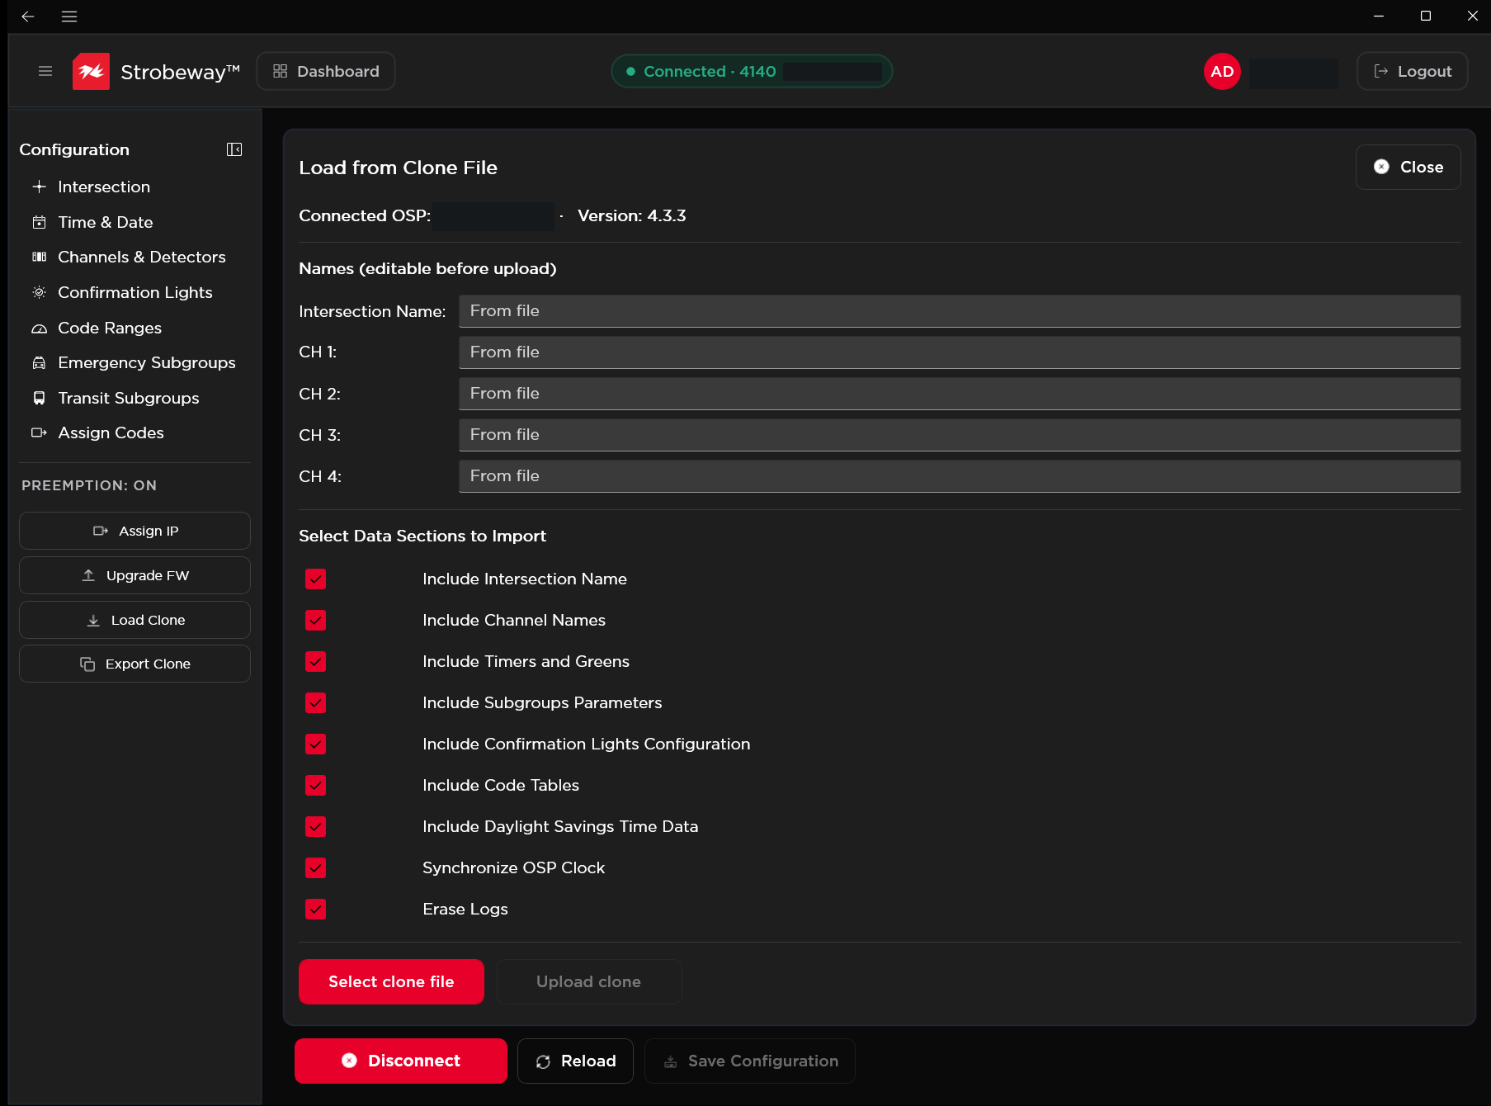Click the Intersection plus icon
The image size is (1491, 1106).
(39, 187)
